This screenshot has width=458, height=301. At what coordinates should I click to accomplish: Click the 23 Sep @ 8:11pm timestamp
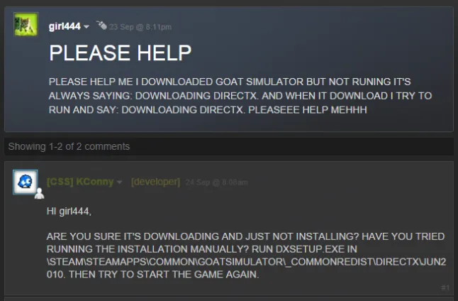(x=140, y=27)
